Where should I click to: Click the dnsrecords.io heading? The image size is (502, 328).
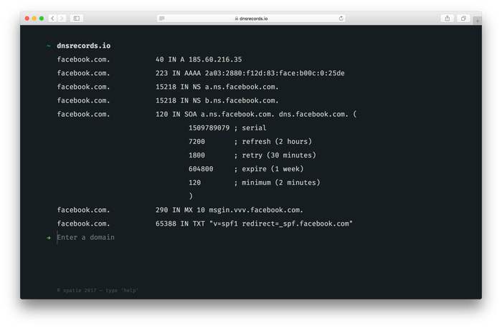coord(84,46)
